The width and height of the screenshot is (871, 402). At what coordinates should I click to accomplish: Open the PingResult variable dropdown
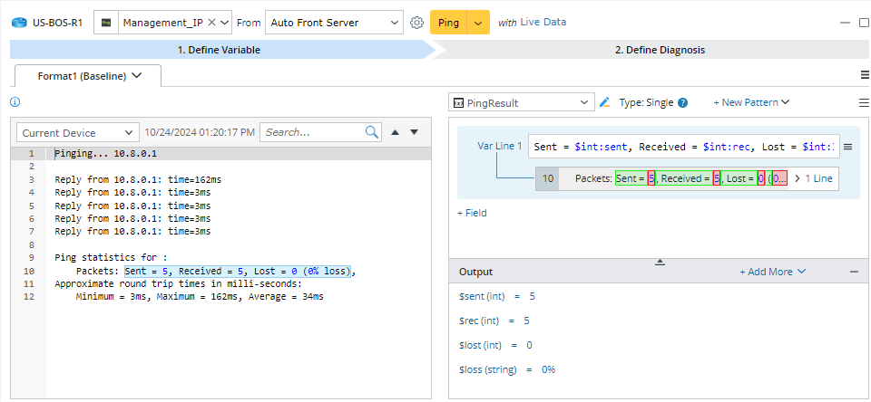[522, 103]
